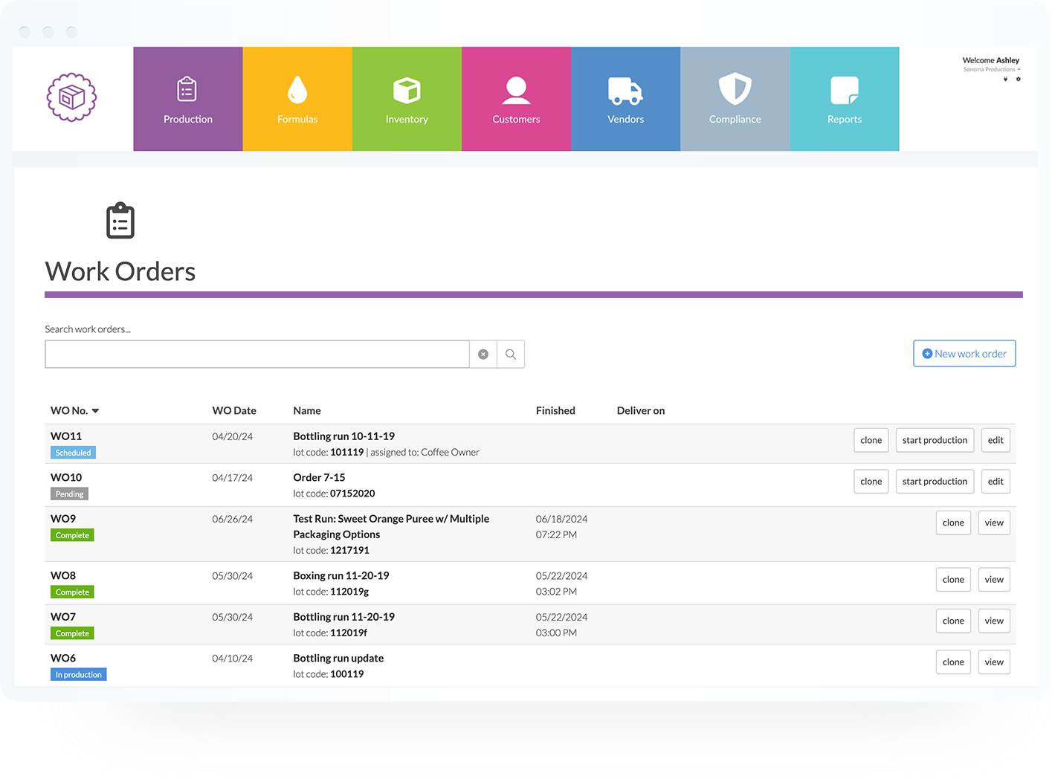The height and width of the screenshot is (779, 1052).
Task: Expand the Sonoma Productions dropdown
Action: (992, 69)
